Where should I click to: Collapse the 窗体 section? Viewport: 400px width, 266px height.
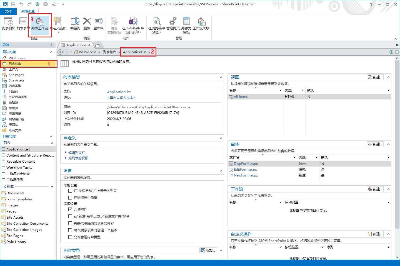click(x=388, y=144)
